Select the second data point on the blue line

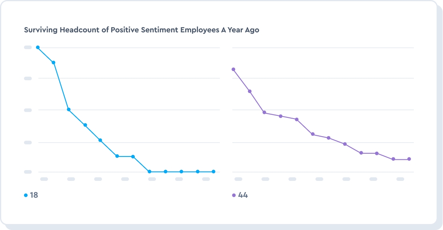[x=53, y=63]
